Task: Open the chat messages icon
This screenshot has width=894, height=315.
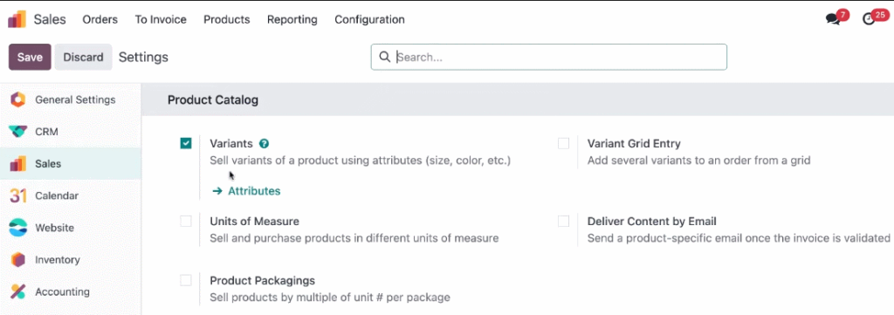Action: pos(833,19)
